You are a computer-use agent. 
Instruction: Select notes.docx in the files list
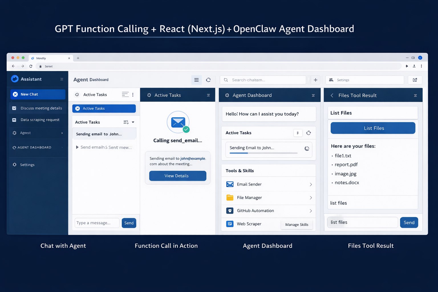[x=347, y=182]
